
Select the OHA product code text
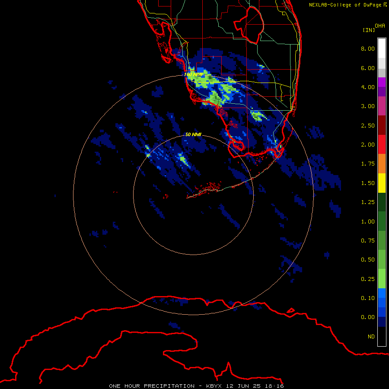(380, 26)
